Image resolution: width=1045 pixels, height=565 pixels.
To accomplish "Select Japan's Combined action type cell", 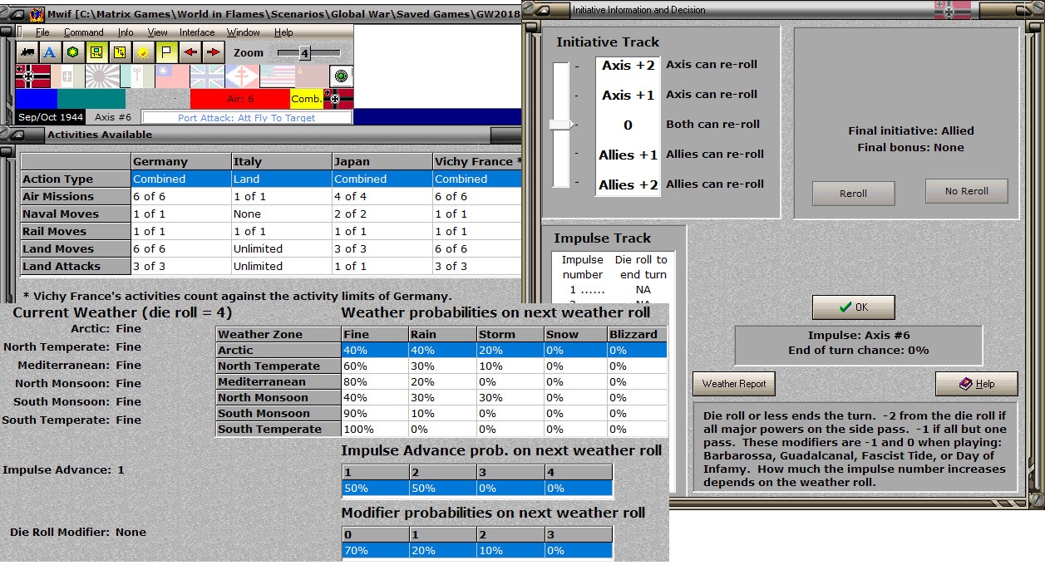I will click(382, 179).
